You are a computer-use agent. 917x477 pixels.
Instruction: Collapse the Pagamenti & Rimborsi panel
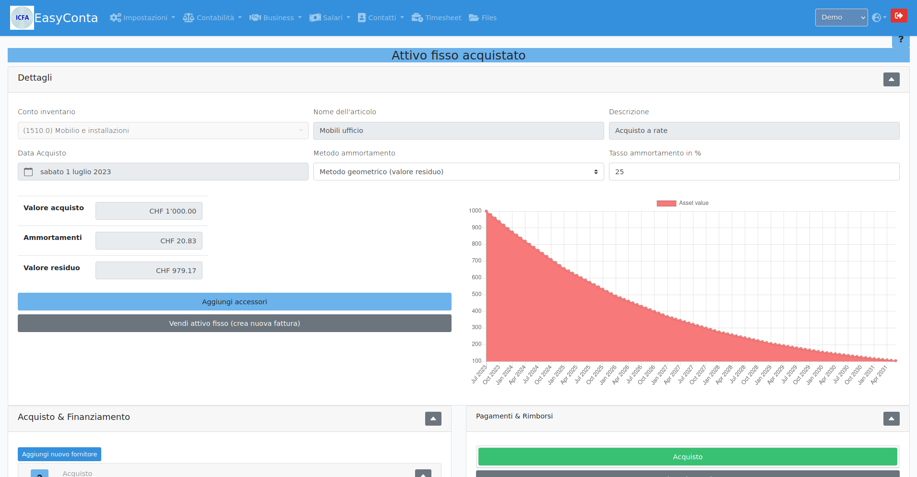point(891,418)
